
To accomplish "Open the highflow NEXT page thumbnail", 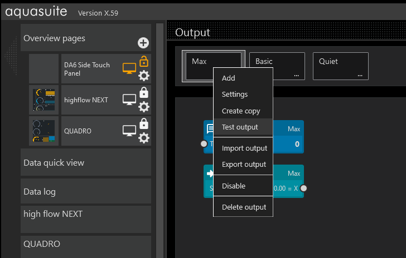I will 43,100.
